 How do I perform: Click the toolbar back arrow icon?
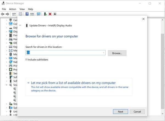click(x=3, y=14)
